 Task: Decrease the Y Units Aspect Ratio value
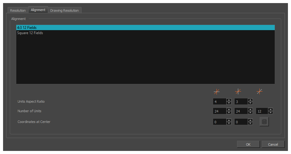tap(250, 103)
